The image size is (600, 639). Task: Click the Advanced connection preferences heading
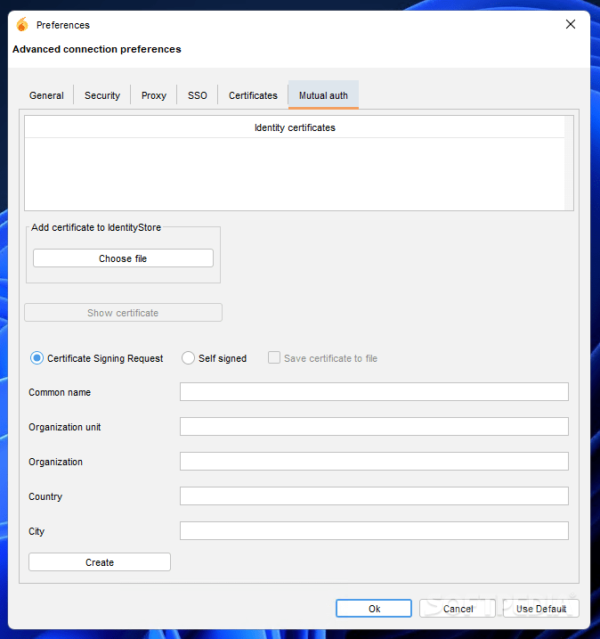pos(97,49)
